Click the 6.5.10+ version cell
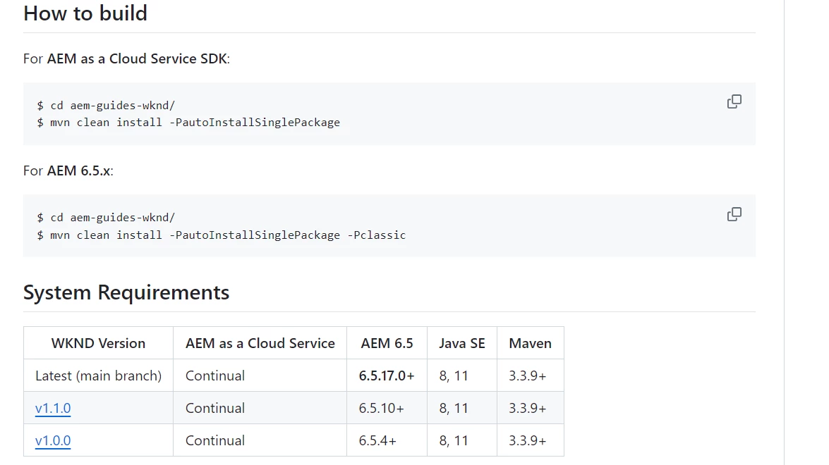Screen dimensions: 829x465 [x=381, y=408]
